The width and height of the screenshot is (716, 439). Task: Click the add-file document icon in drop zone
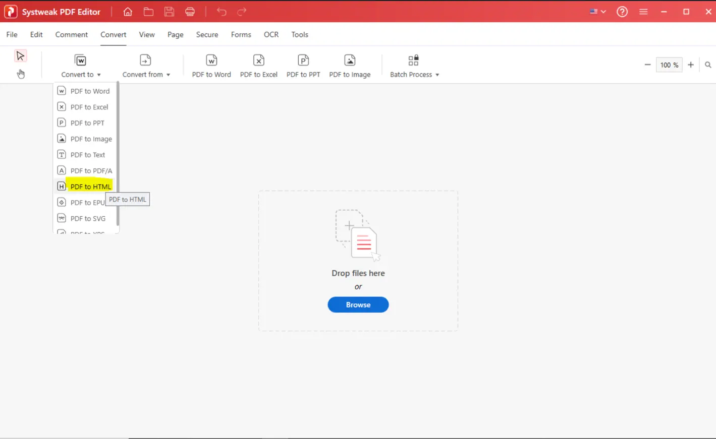pos(357,234)
